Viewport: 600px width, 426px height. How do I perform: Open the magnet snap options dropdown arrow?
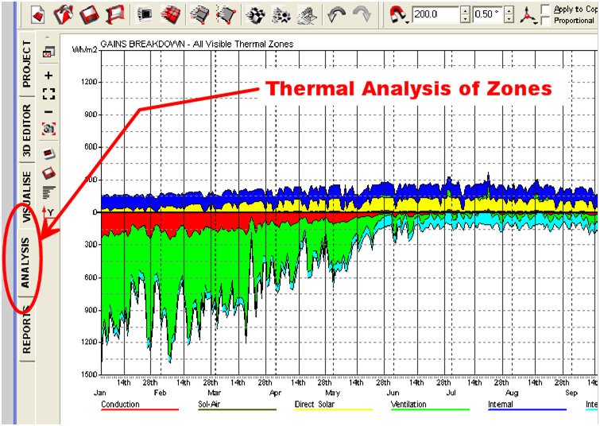(407, 22)
